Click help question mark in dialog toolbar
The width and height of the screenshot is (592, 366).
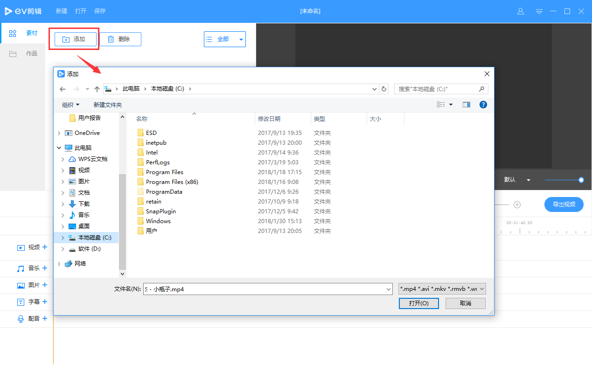483,104
